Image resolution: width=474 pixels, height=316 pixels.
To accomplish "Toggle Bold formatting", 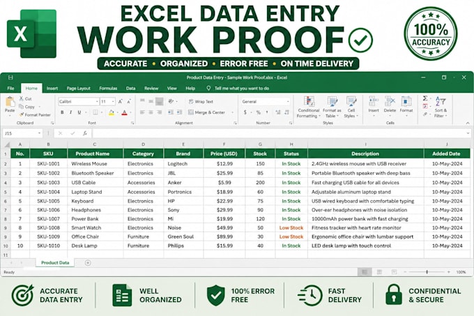I will pos(62,112).
